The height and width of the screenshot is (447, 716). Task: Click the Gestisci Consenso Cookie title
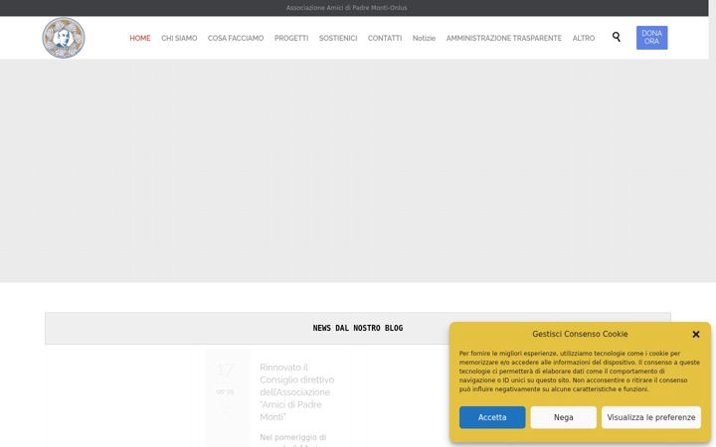[580, 334]
